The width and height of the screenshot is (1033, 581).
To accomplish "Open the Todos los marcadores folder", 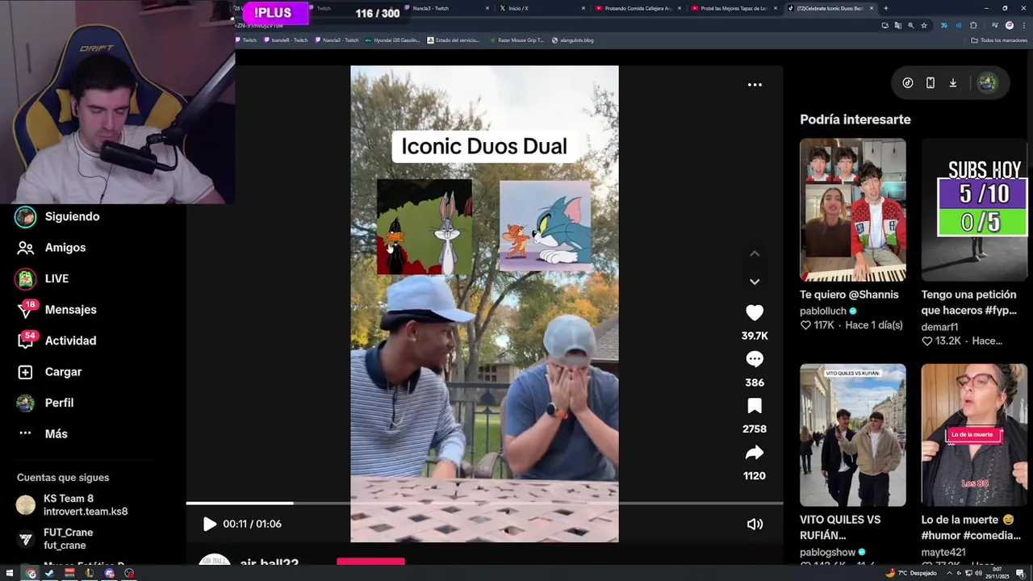I will 999,40.
